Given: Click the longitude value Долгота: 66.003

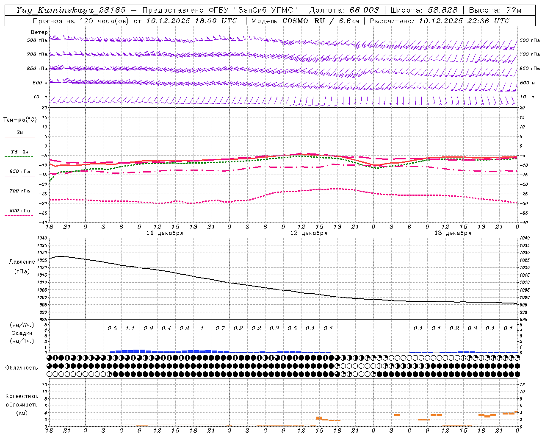Looking at the screenshot, I should (x=344, y=10).
